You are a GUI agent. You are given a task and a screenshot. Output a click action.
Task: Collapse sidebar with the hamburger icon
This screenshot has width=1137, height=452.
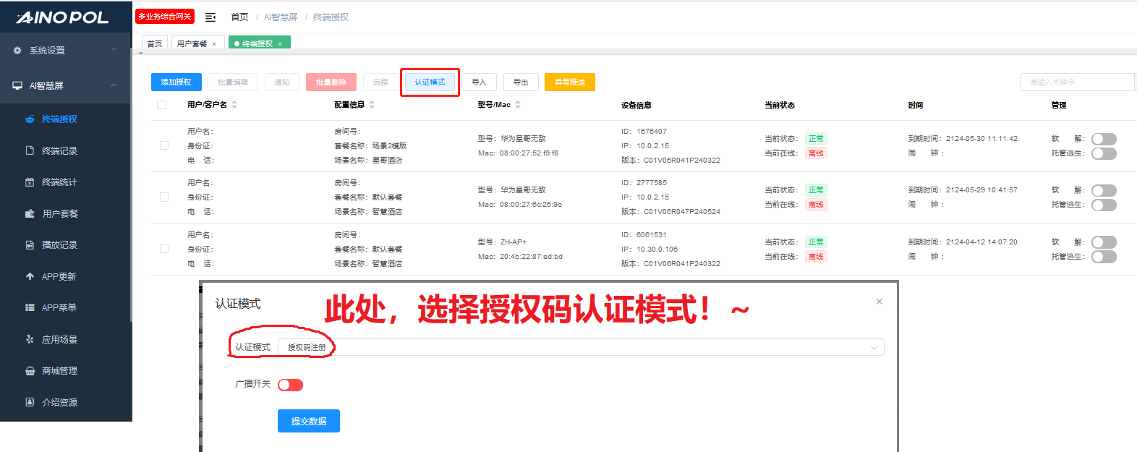[210, 17]
